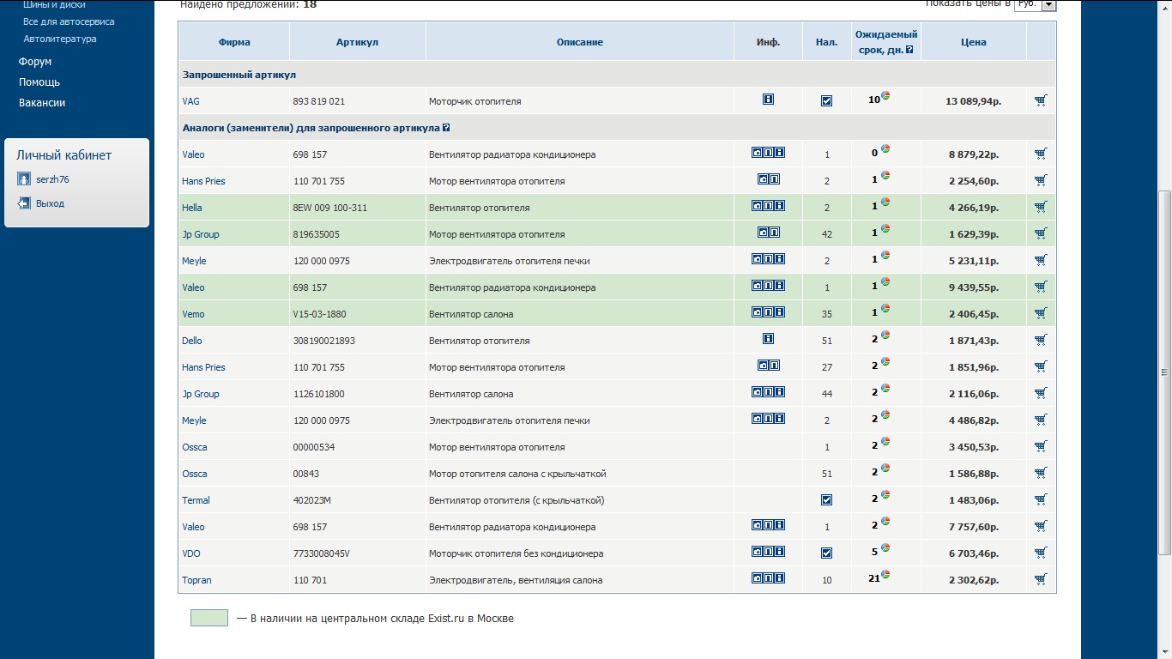Add VAG 893 819 021 to cart
The image size is (1172, 659).
1041,100
